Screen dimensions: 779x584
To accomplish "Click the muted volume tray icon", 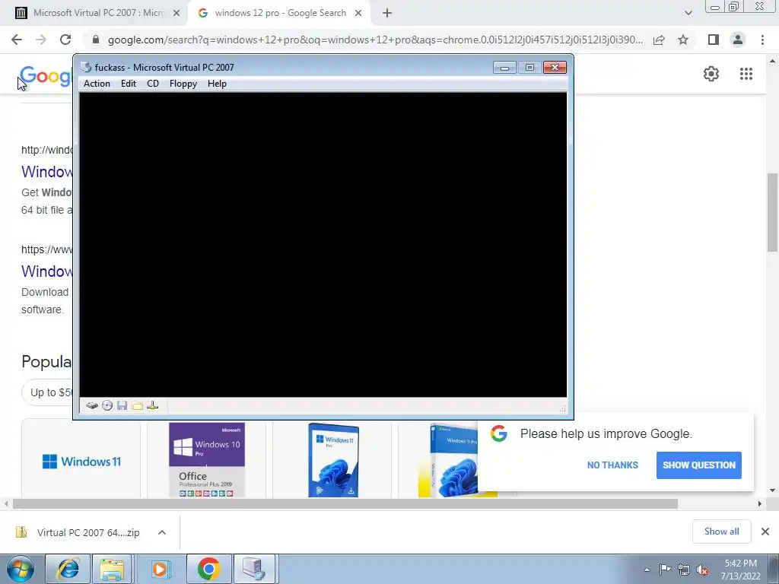I will (x=702, y=570).
